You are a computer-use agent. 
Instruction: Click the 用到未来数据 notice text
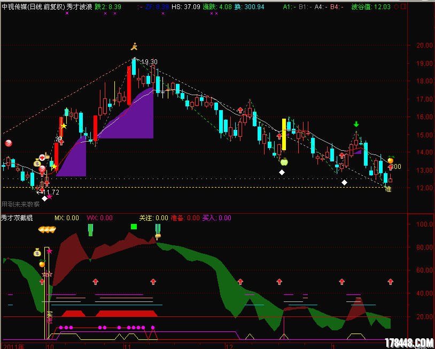[20, 204]
